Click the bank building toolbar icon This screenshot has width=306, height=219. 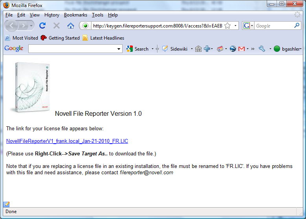pyautogui.click(x=198, y=49)
